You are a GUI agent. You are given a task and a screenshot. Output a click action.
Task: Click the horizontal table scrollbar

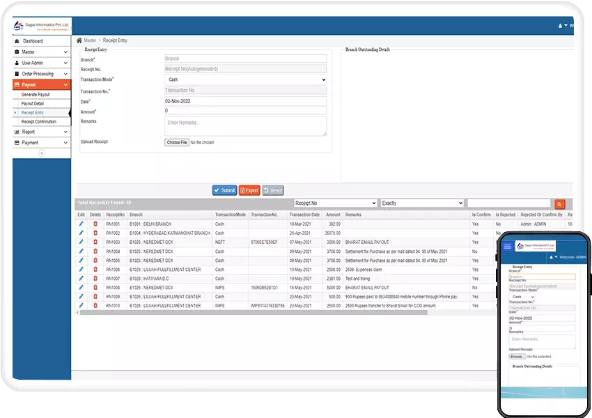click(253, 313)
